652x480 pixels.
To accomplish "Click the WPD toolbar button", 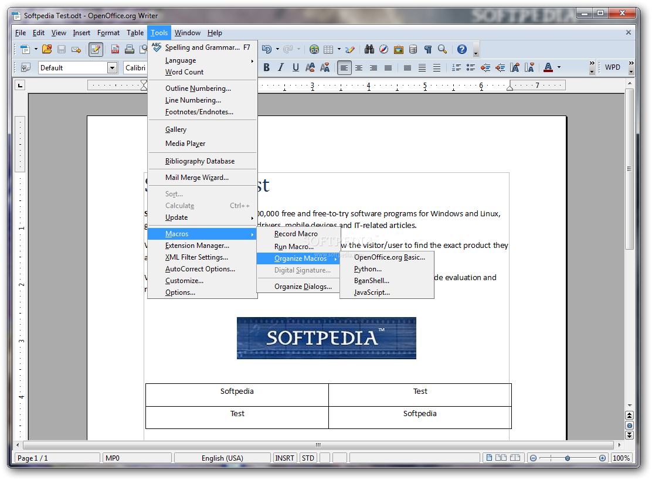I will pyautogui.click(x=613, y=67).
